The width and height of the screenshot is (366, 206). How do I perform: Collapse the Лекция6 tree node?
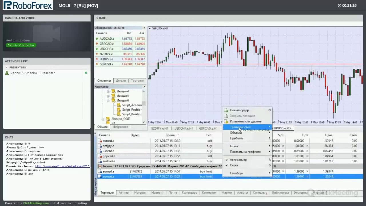(108, 101)
